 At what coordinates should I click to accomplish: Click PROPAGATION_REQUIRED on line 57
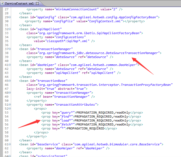[x=86, y=128]
